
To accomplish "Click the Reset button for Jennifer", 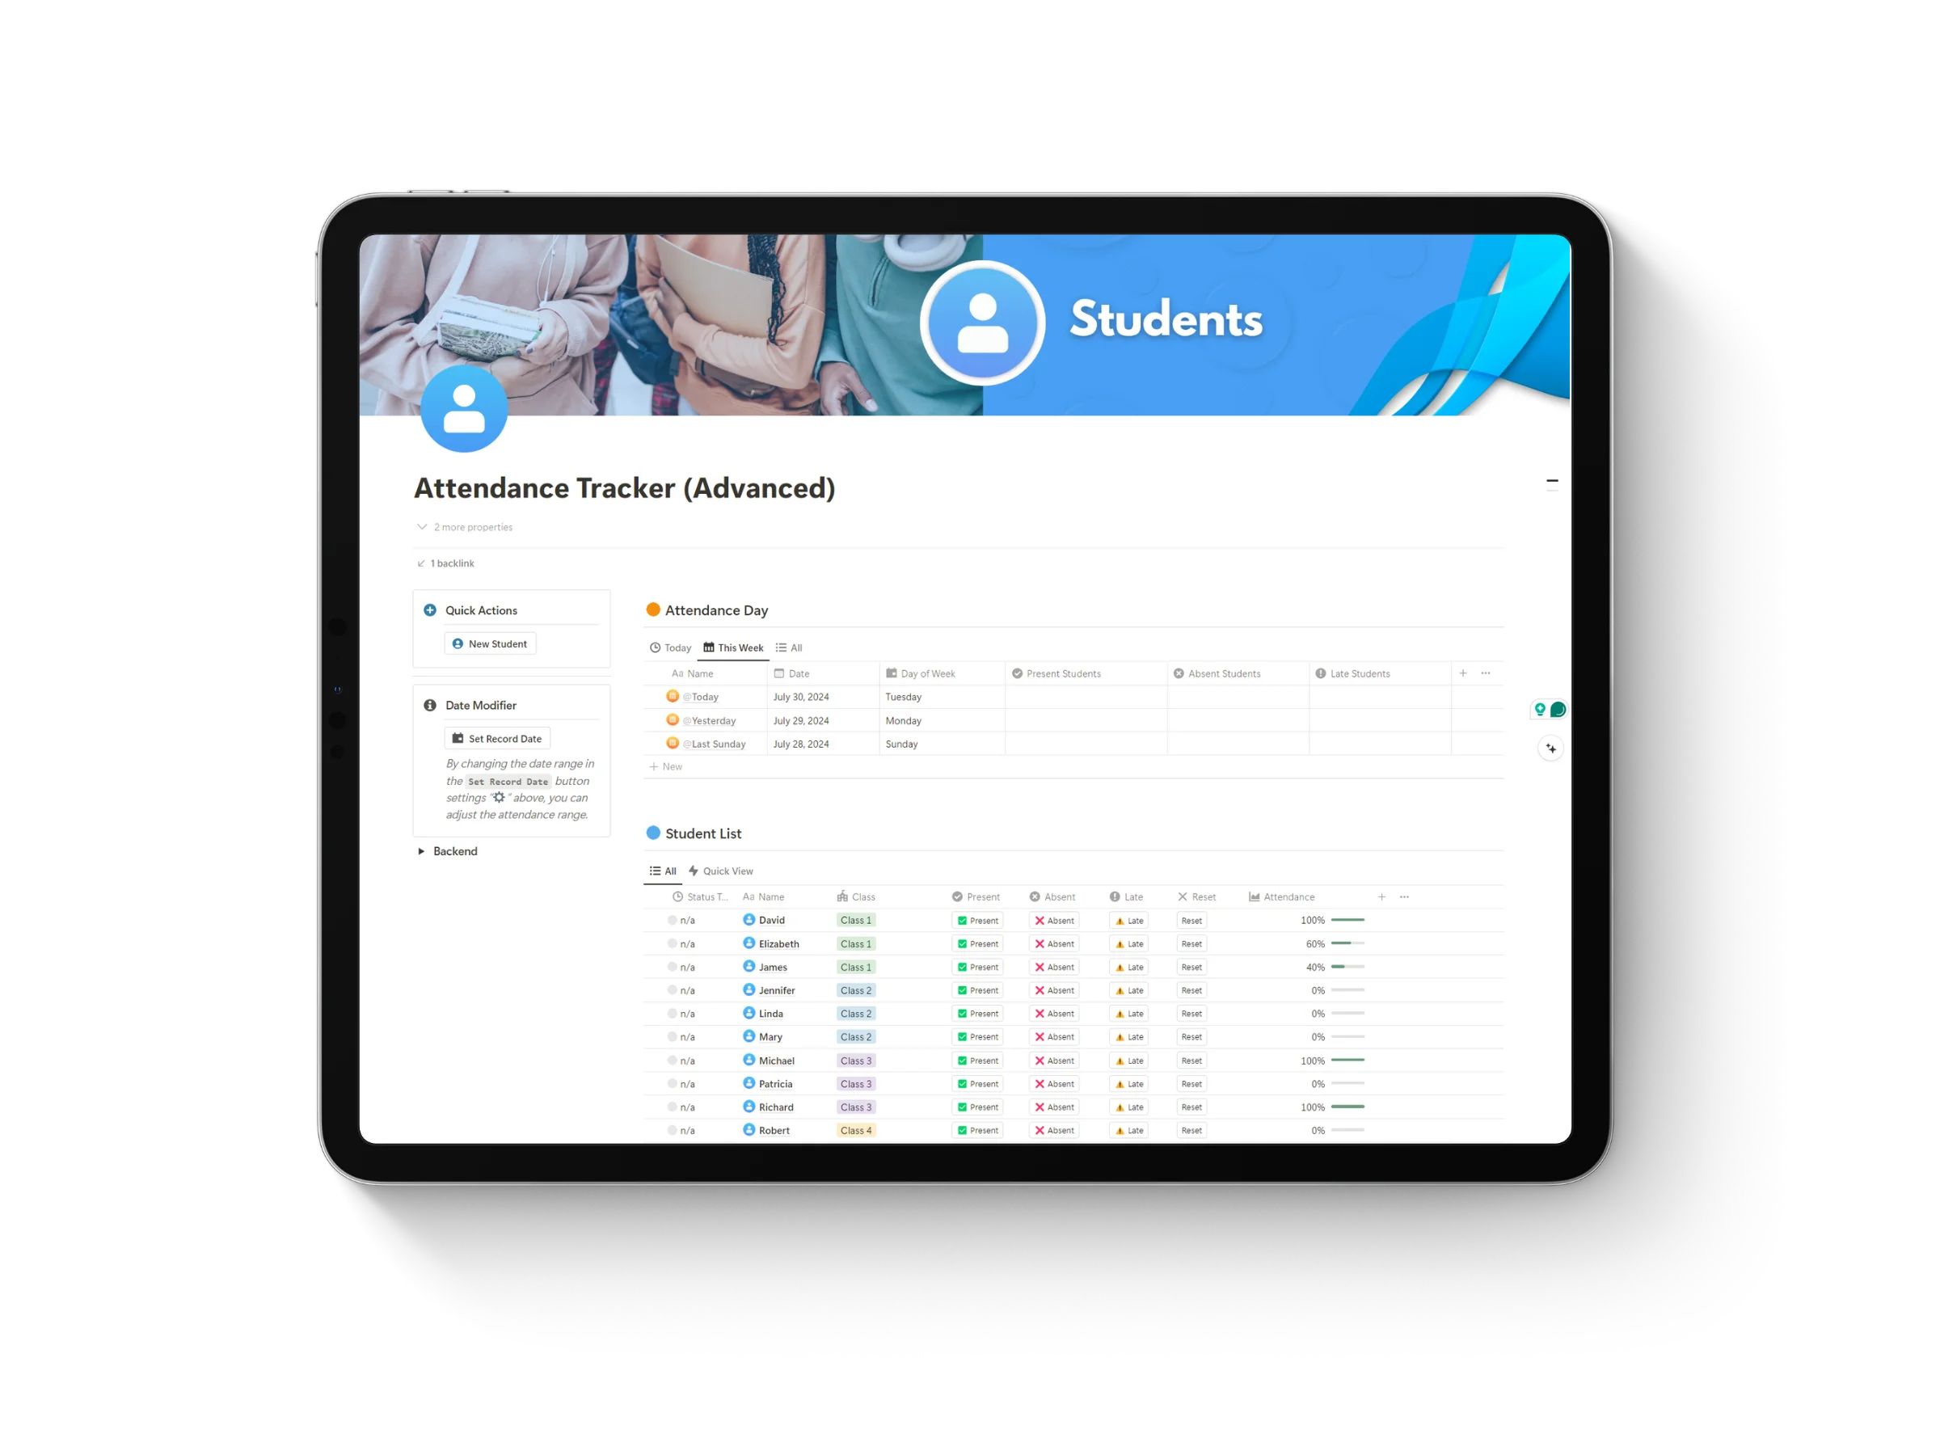I will coord(1198,992).
